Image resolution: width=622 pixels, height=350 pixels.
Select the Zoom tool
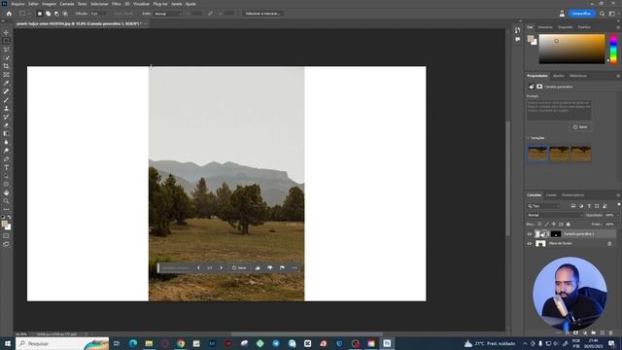pyautogui.click(x=6, y=201)
